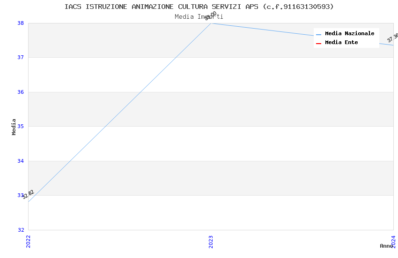Click the 35 y-axis tick label

click(21, 126)
